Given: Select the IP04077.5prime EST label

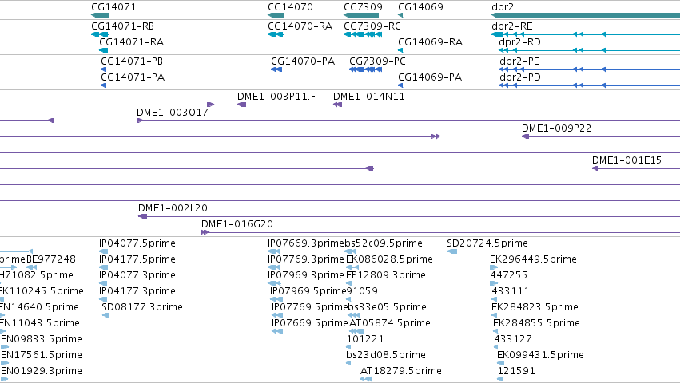Looking at the screenshot, I should [x=137, y=243].
